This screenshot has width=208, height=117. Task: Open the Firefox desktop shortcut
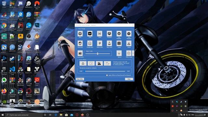coord(4,92)
